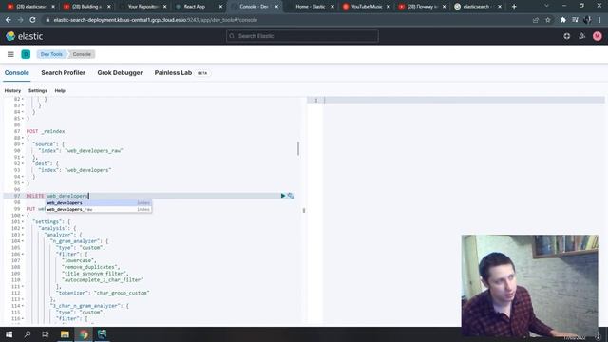Collapse the analysis block at line 102
The image size is (608, 342).
23,228
